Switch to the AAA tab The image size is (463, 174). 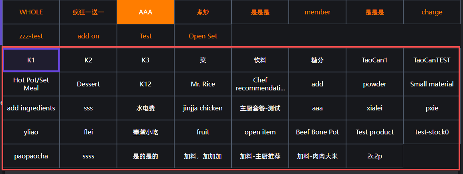(x=145, y=12)
